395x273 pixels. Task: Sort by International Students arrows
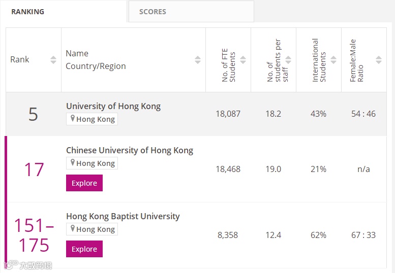pos(333,60)
